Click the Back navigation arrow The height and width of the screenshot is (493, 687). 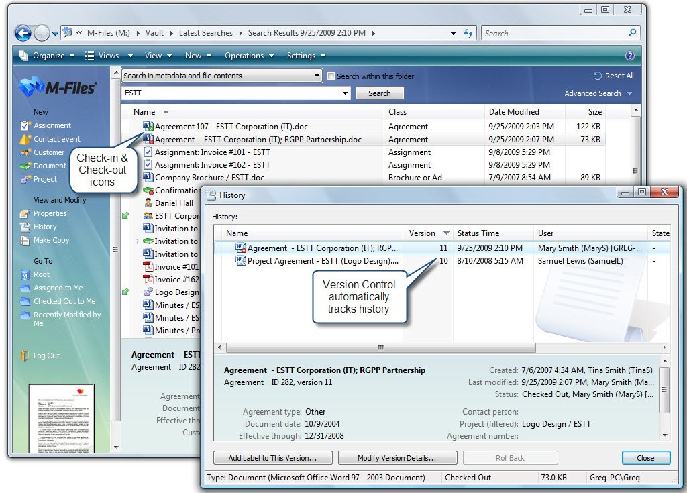pyautogui.click(x=23, y=33)
